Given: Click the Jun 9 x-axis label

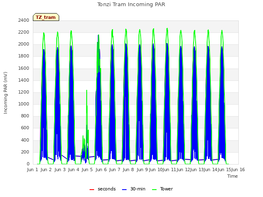Looking at the screenshot, I should [x=142, y=170].
